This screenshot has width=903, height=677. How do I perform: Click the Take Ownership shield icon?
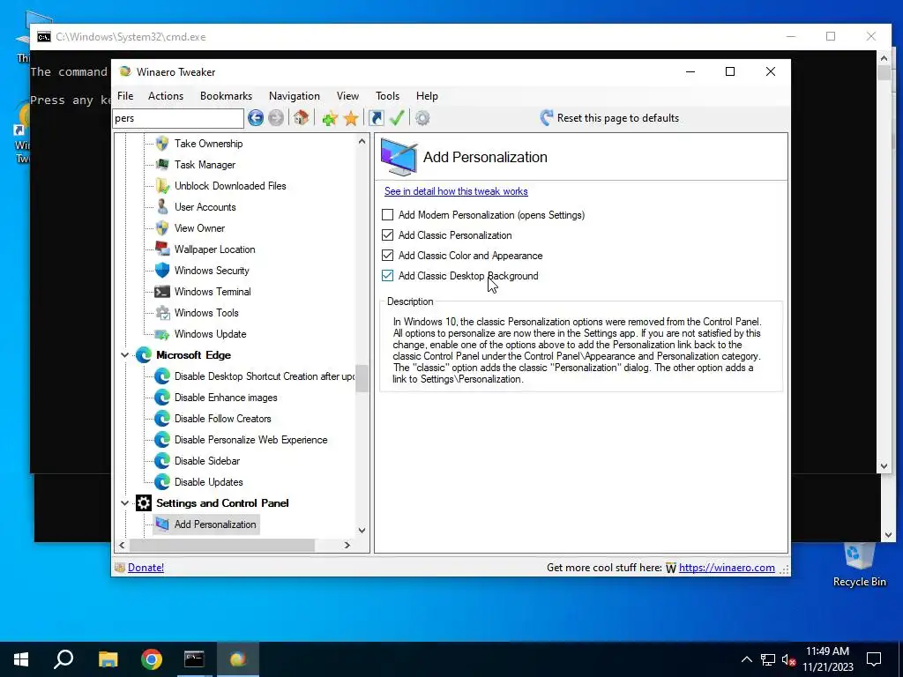coord(162,144)
